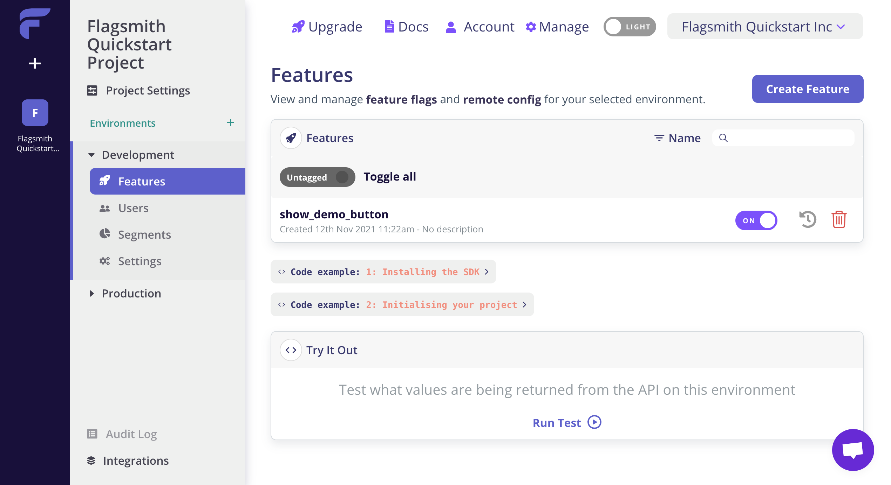Click the search magnifier icon

[723, 138]
